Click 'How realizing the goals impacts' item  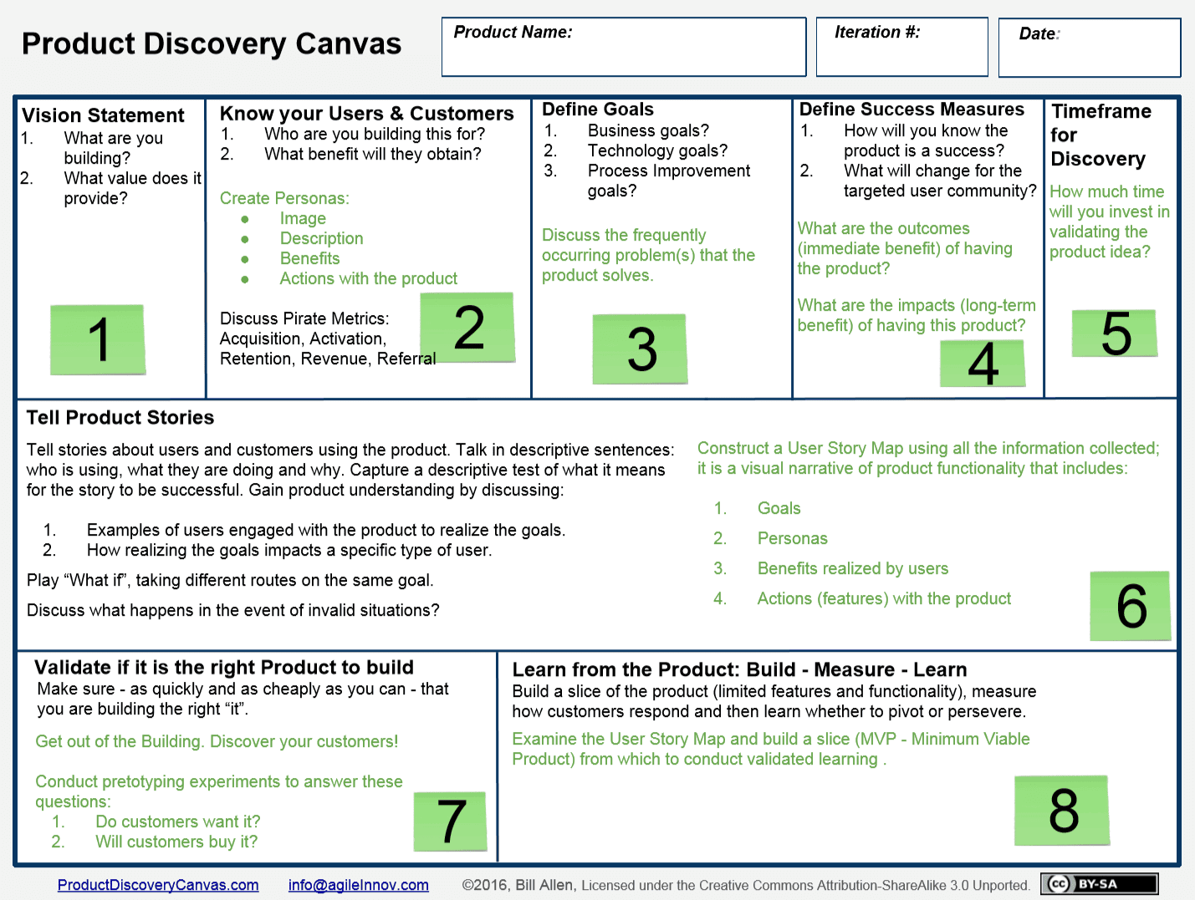289,550
